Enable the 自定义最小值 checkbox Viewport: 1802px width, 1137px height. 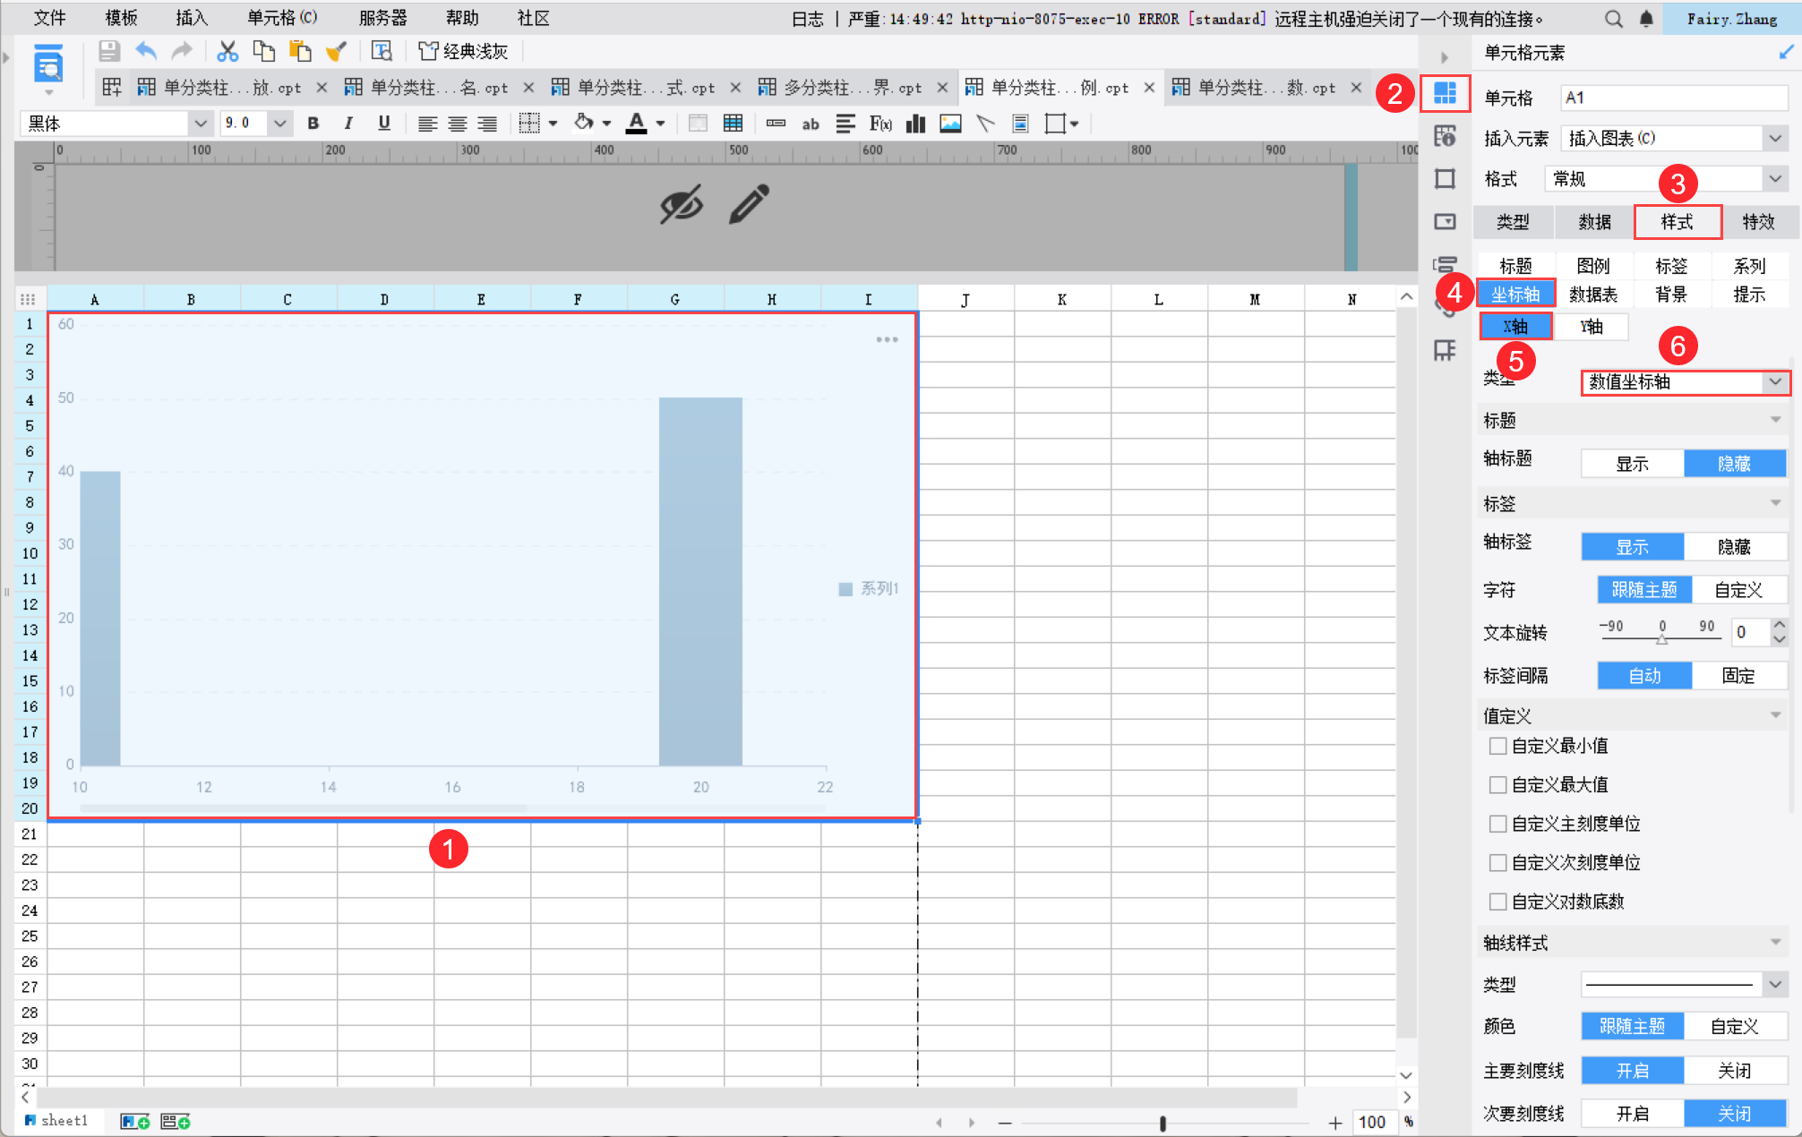1497,746
